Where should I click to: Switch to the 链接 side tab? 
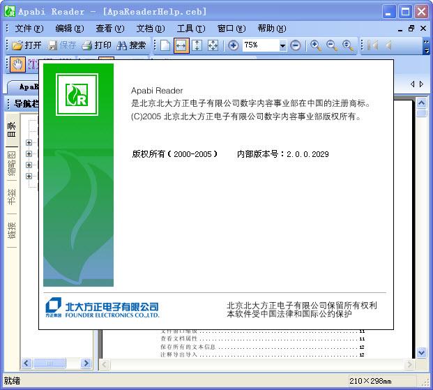tap(12, 230)
